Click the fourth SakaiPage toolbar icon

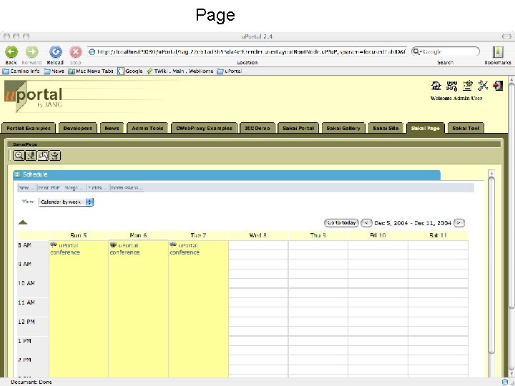pos(55,156)
